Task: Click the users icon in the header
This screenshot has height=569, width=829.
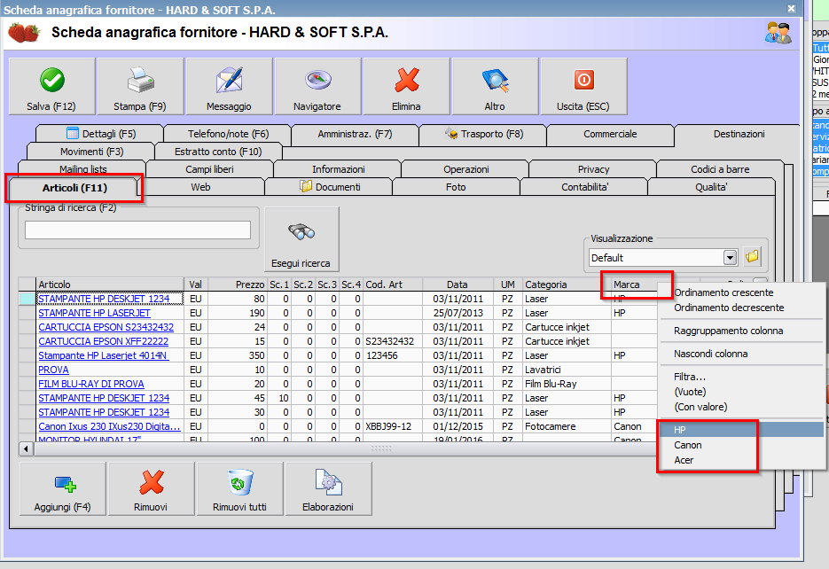Action: 778,33
